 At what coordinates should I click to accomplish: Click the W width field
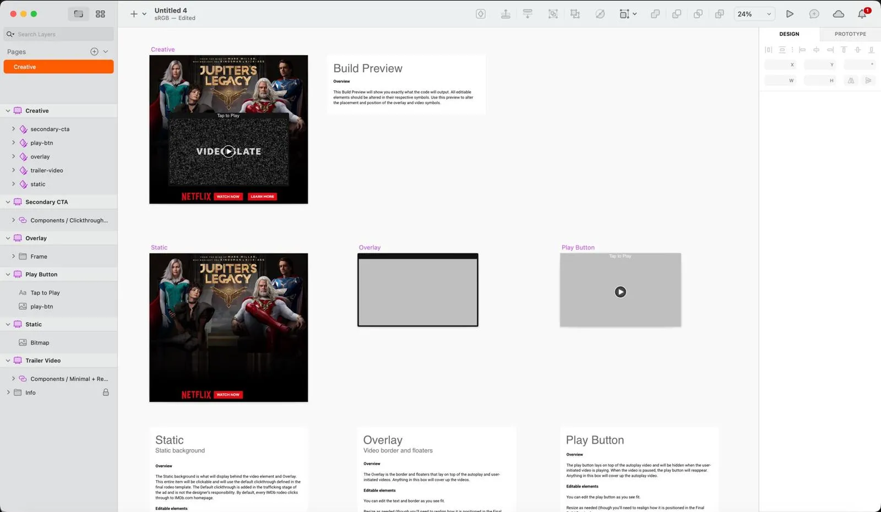coord(781,80)
